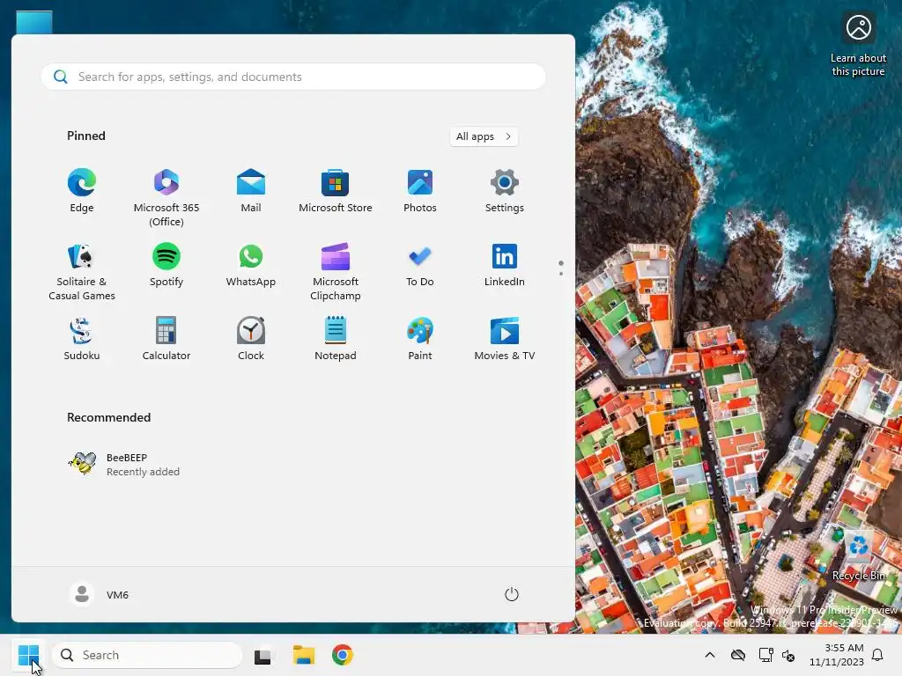Launch Solitaire & Casual Games
The width and height of the screenshot is (902, 676).
pos(82,272)
